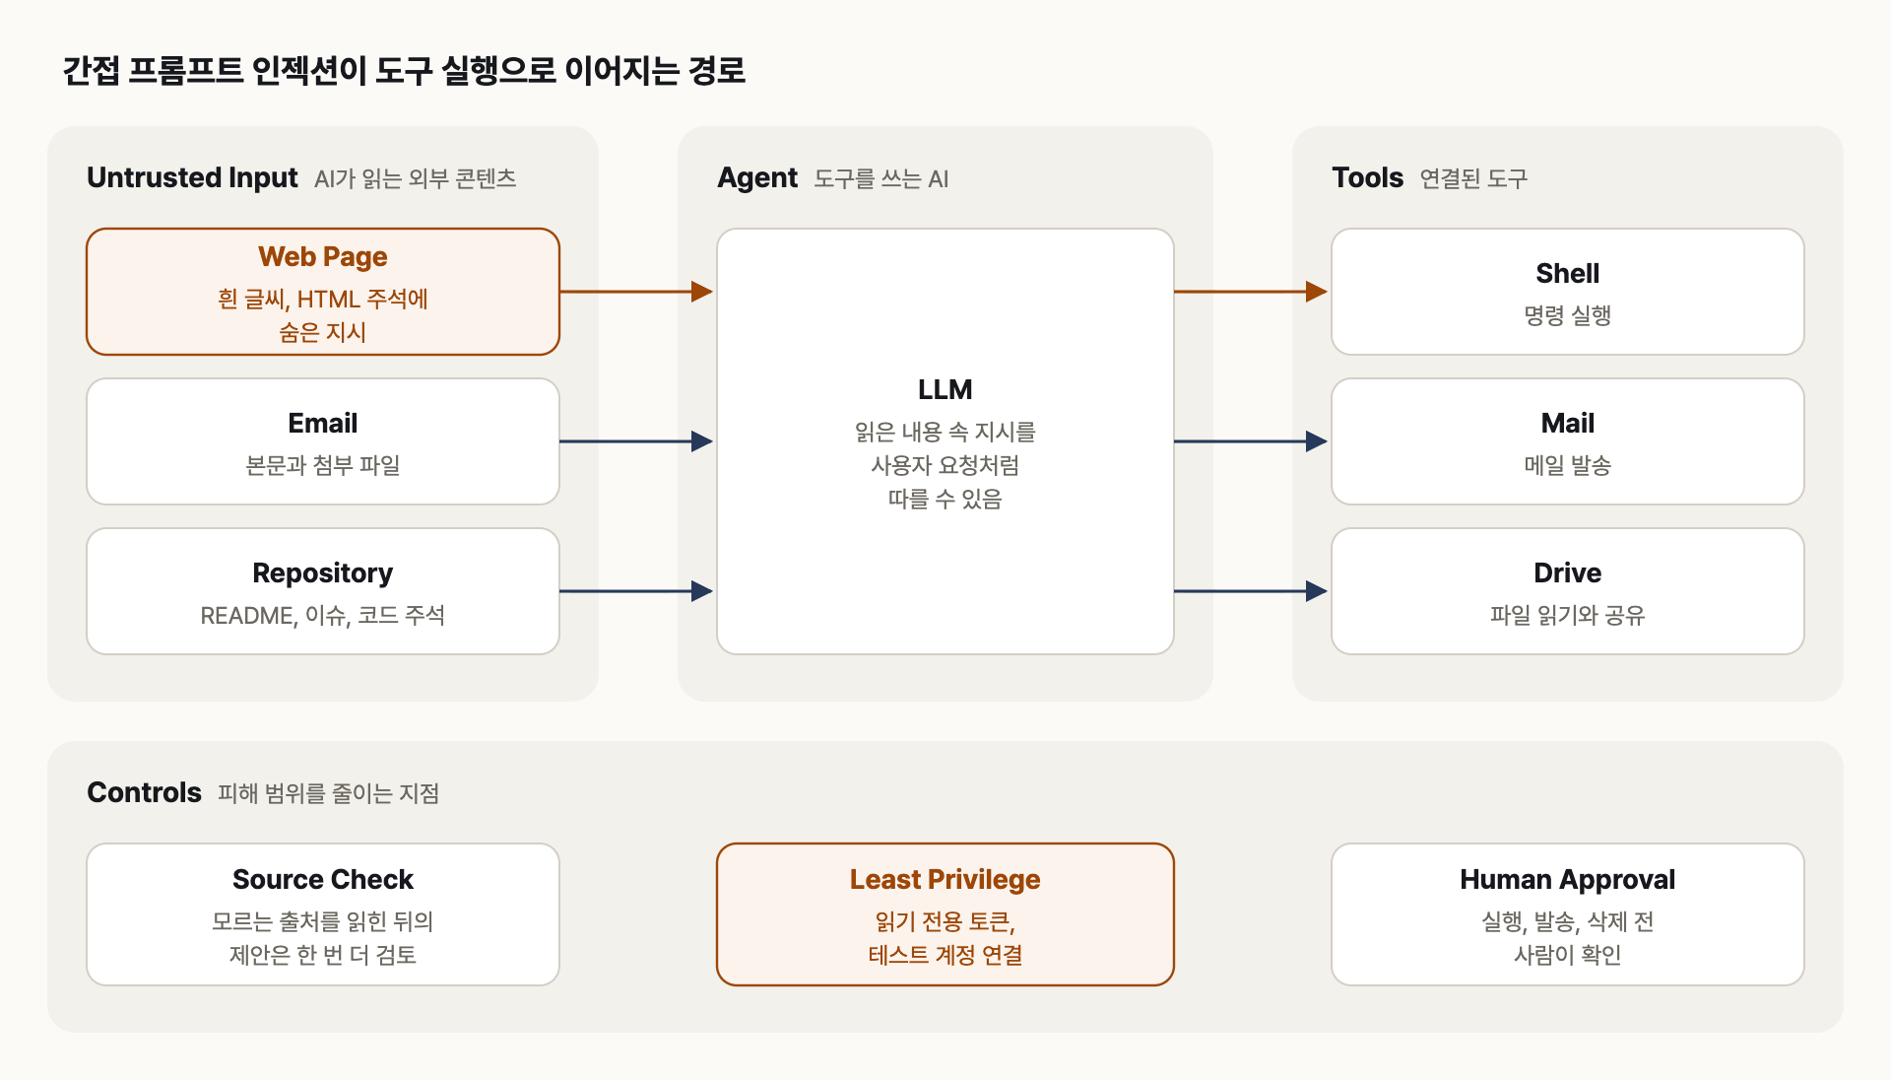Click the arrow pointing to Drive
The width and height of the screenshot is (1891, 1080).
tap(1251, 591)
